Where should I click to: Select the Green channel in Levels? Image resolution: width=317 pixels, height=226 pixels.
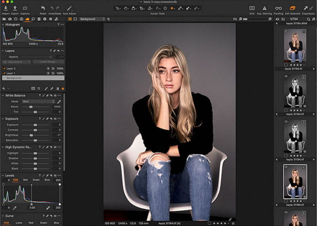(x=36, y=180)
